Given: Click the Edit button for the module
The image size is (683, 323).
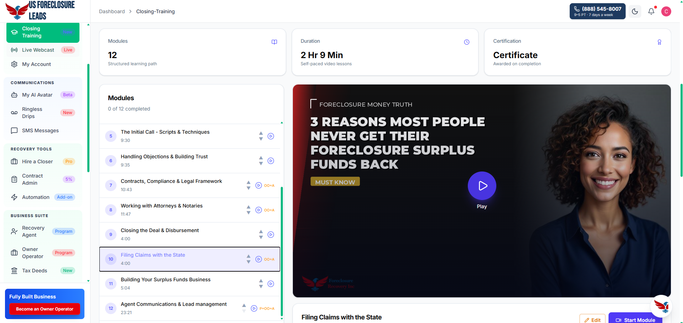Looking at the screenshot, I should [593, 320].
